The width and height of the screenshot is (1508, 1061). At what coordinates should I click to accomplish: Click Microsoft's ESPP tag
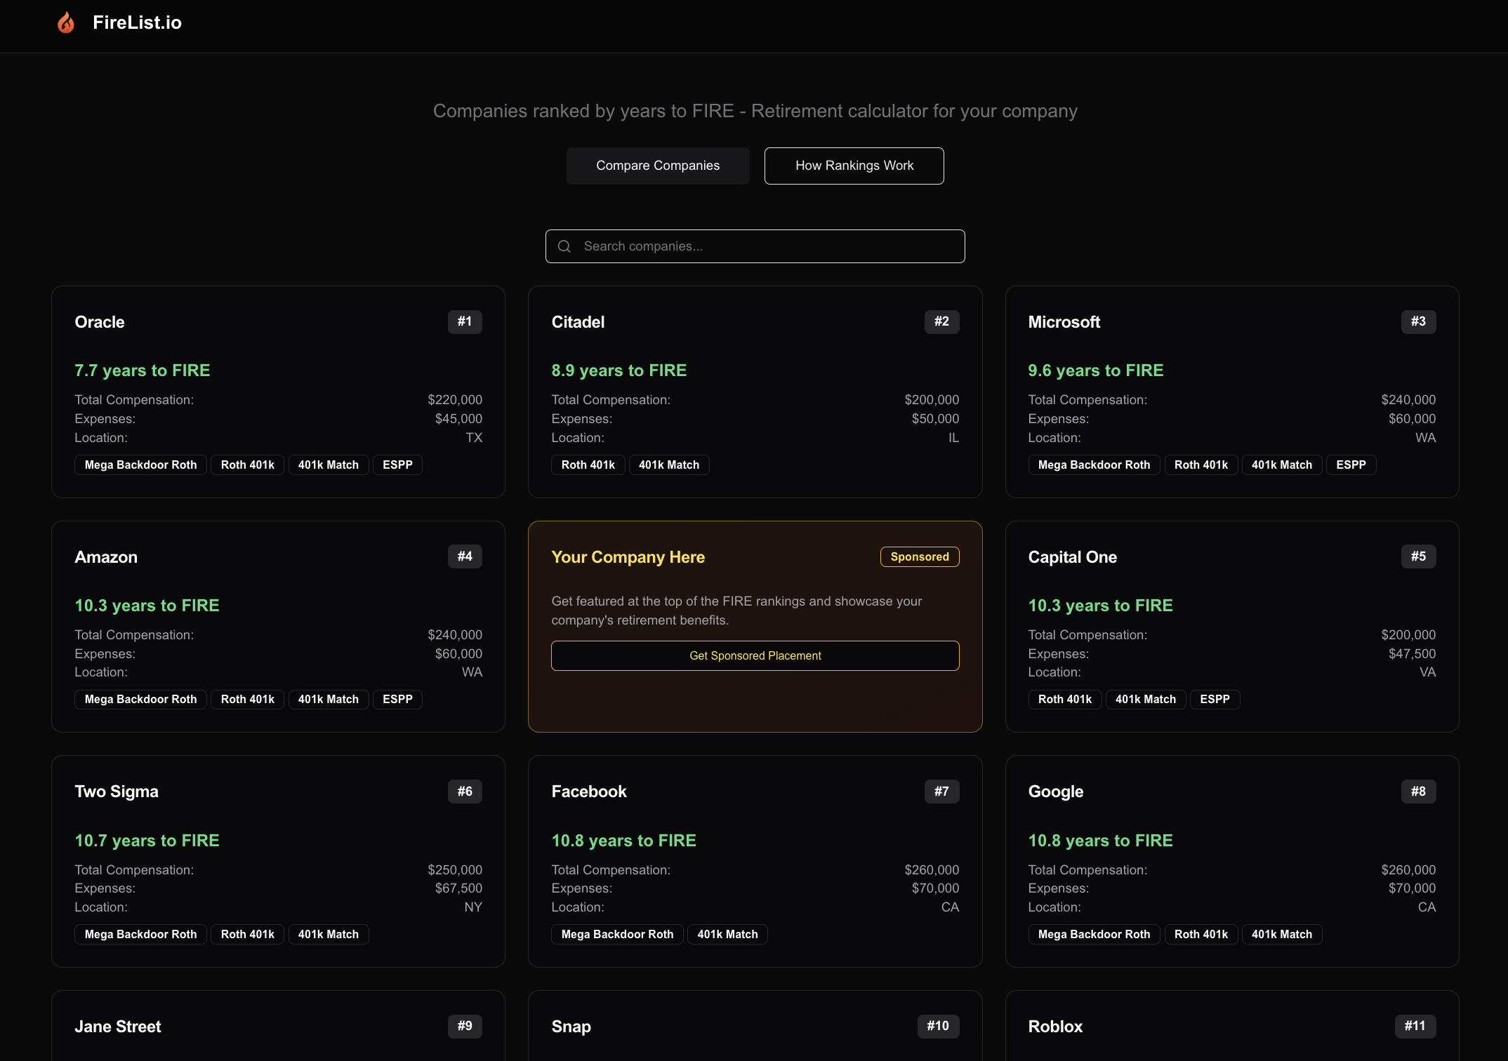tap(1351, 465)
